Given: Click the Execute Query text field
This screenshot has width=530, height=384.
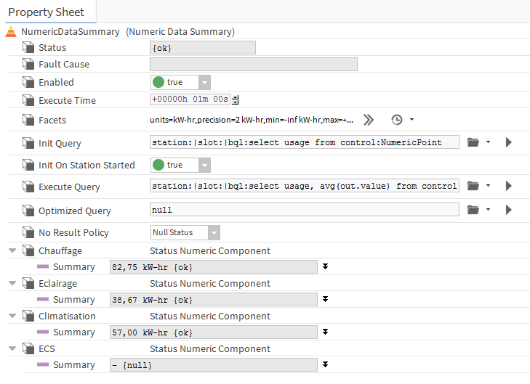Looking at the screenshot, I should 305,187.
